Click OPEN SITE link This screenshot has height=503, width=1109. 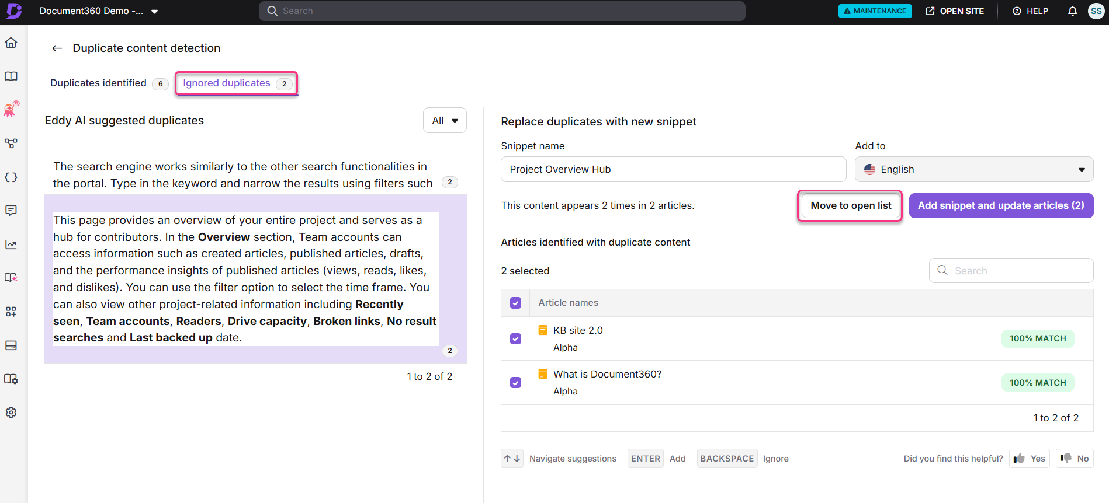[955, 11]
